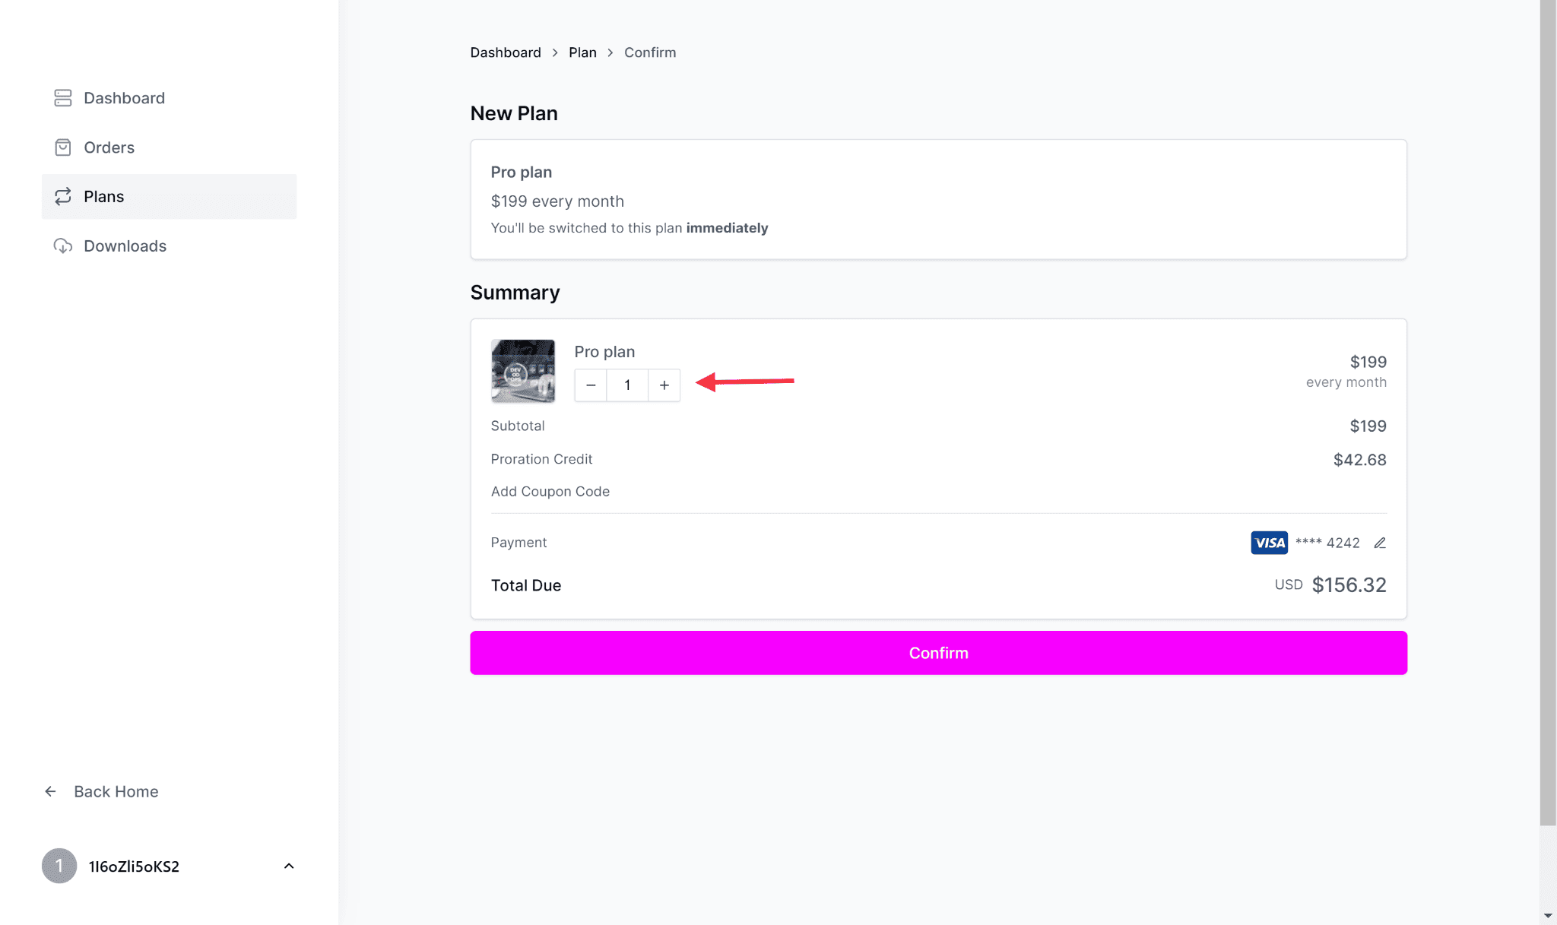Click the Orders shopping bag icon
1557x925 pixels.
pos(63,147)
